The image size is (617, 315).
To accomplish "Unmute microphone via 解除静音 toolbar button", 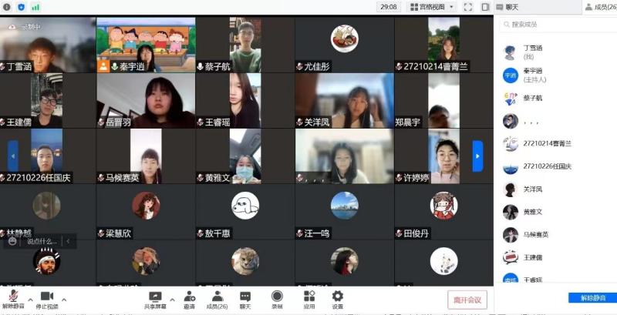I will [13, 300].
